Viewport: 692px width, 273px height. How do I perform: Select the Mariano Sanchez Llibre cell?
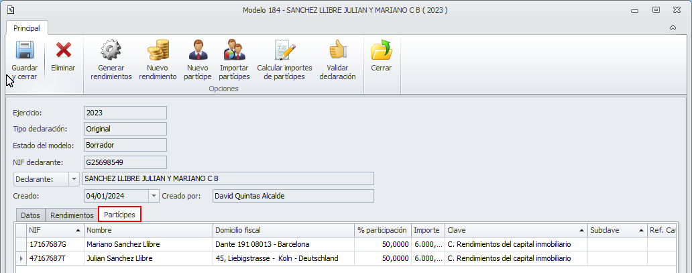(148, 244)
